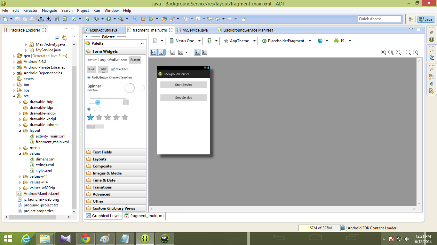Open the locale globe dropdown
Screen dimensions: 437x245
coord(322,41)
